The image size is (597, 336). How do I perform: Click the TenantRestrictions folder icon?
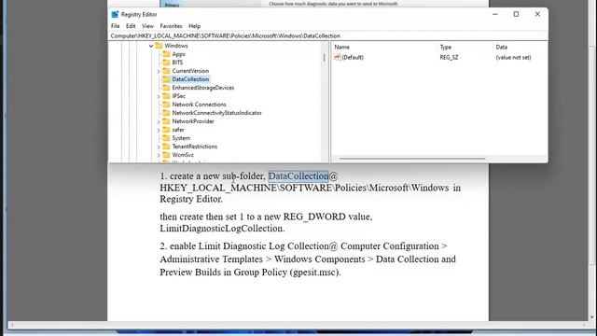166,147
